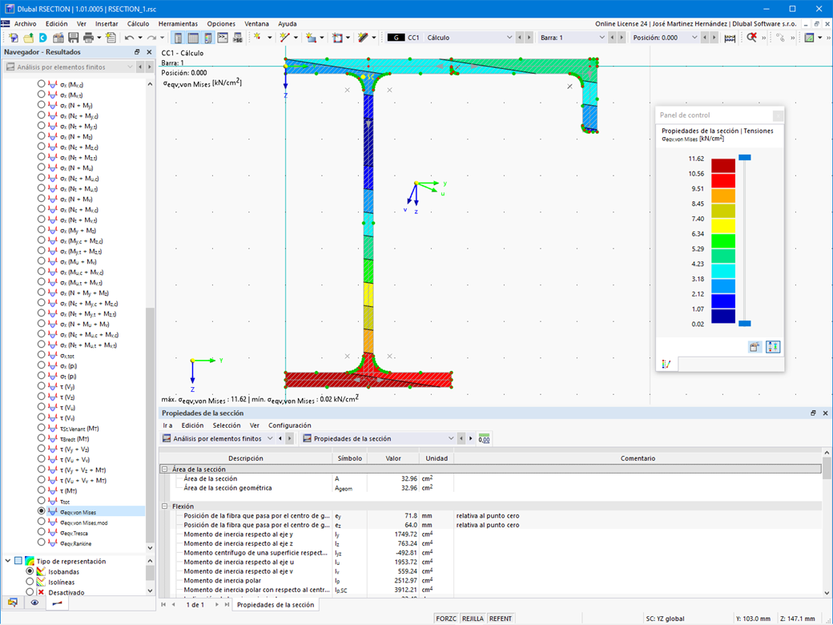Click the delete results magnifier icon
Screen dimensions: 833x625
click(751, 38)
